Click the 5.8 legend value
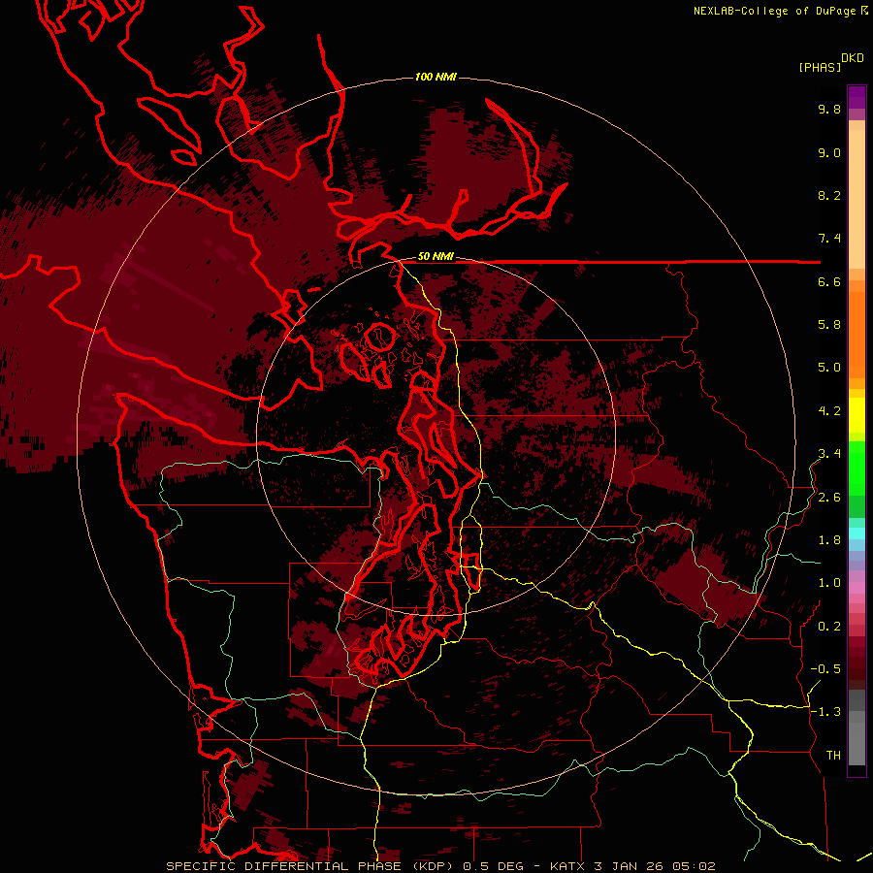Image resolution: width=873 pixels, height=873 pixels. (829, 325)
